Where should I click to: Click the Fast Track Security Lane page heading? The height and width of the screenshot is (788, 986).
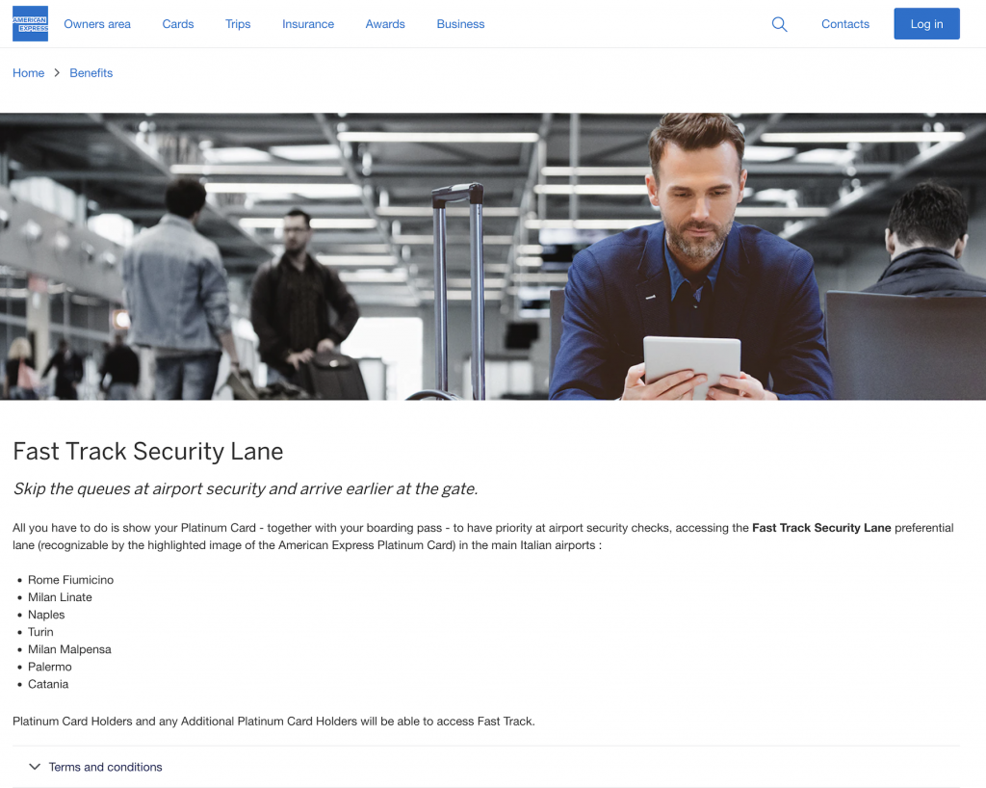coord(148,451)
